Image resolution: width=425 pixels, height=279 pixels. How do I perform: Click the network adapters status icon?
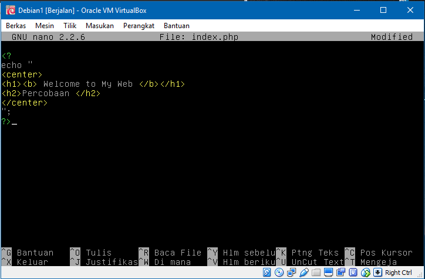pyautogui.click(x=291, y=272)
